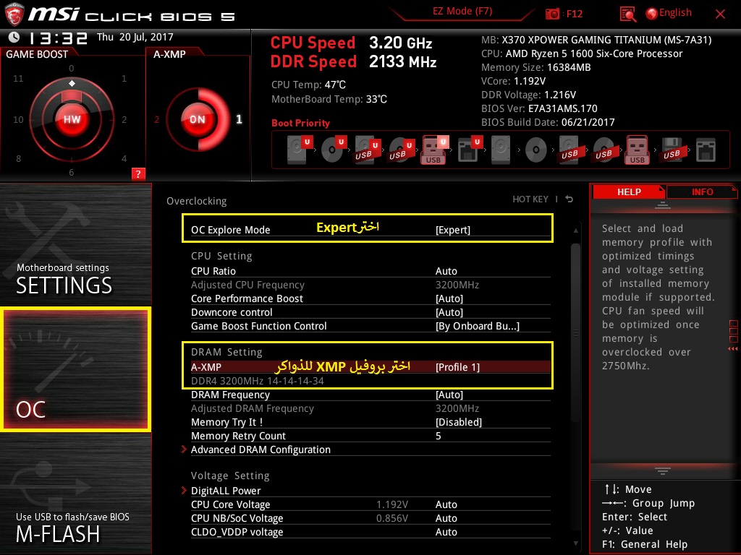Click the clock icon beside the time
Image resolution: width=741 pixels, height=555 pixels.
(x=14, y=37)
